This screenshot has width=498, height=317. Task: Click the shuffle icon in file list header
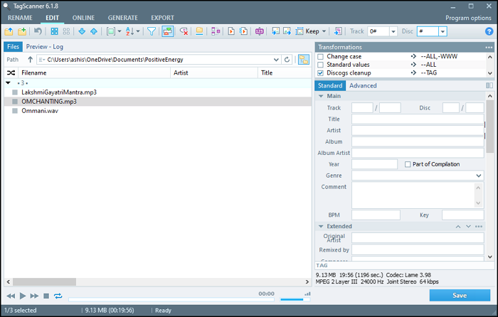[11, 72]
